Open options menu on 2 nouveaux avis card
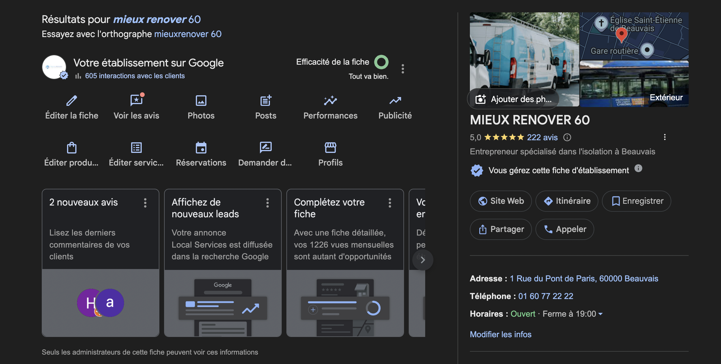The height and width of the screenshot is (364, 721). tap(145, 203)
